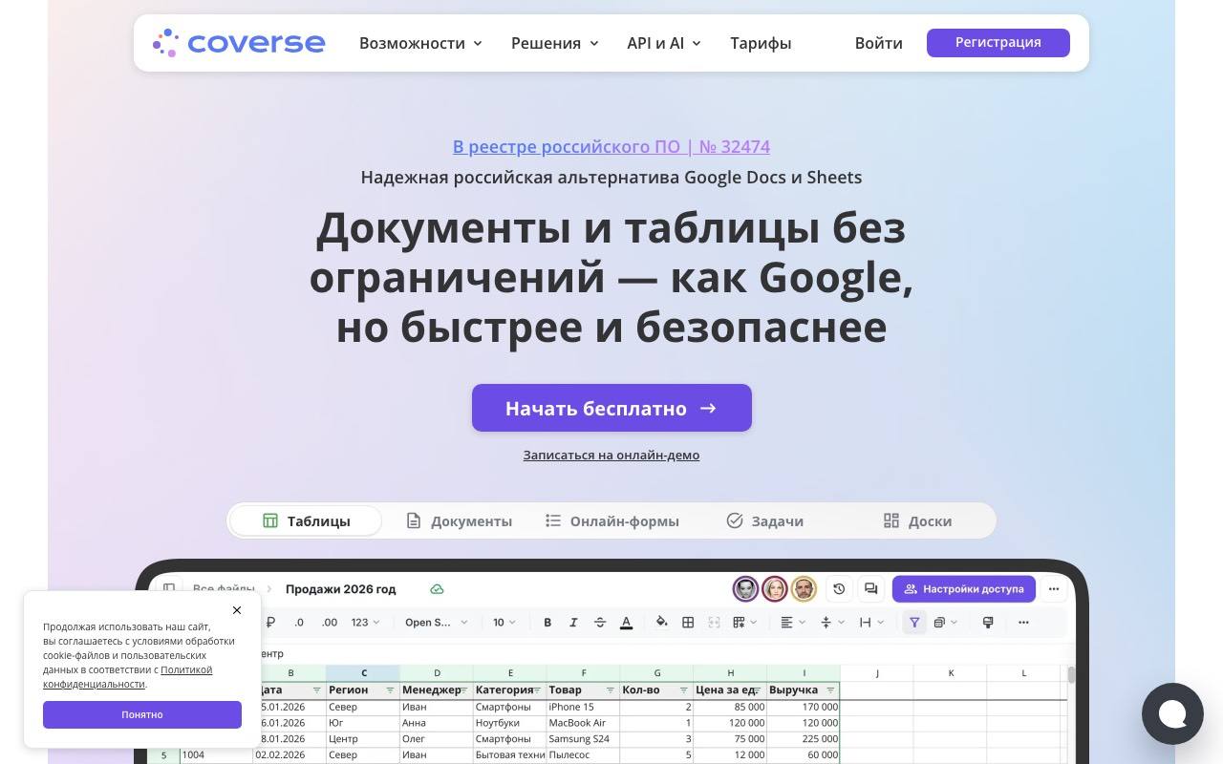Open the Регион column filter arrow
Viewport: 1223px width, 764px height.
(390, 690)
